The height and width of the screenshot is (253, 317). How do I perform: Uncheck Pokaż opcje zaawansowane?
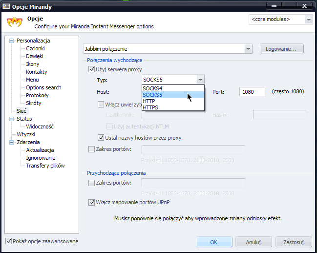click(x=8, y=241)
